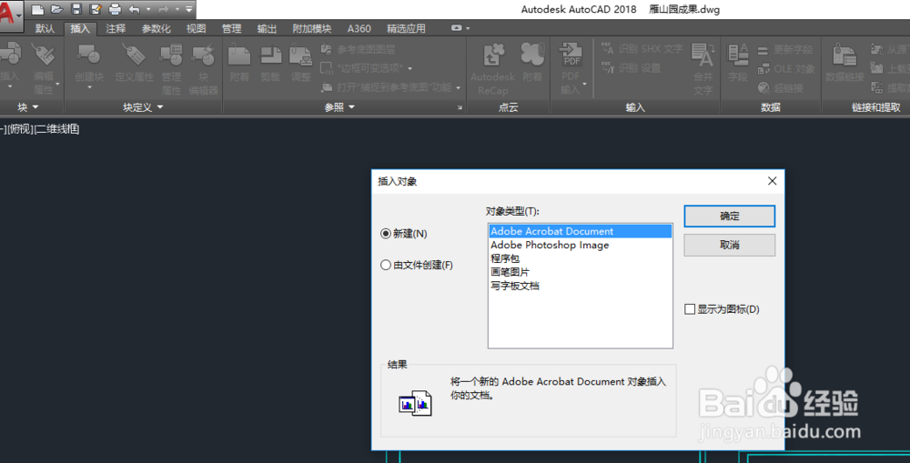Open the 注释 ribbon tab
910x463 pixels.
116,28
